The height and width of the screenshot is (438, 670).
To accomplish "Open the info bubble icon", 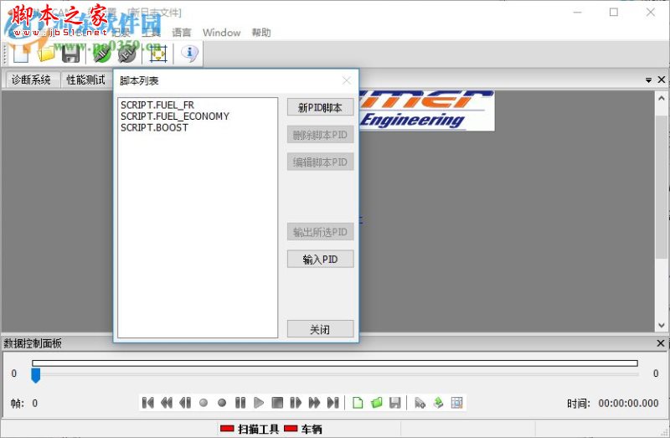I will pyautogui.click(x=189, y=54).
